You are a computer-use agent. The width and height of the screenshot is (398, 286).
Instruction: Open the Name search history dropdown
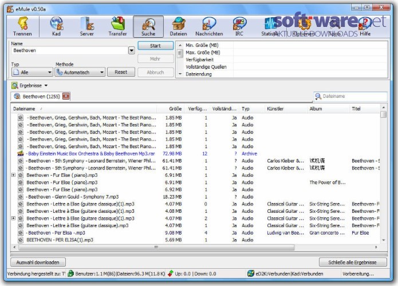tap(132, 50)
